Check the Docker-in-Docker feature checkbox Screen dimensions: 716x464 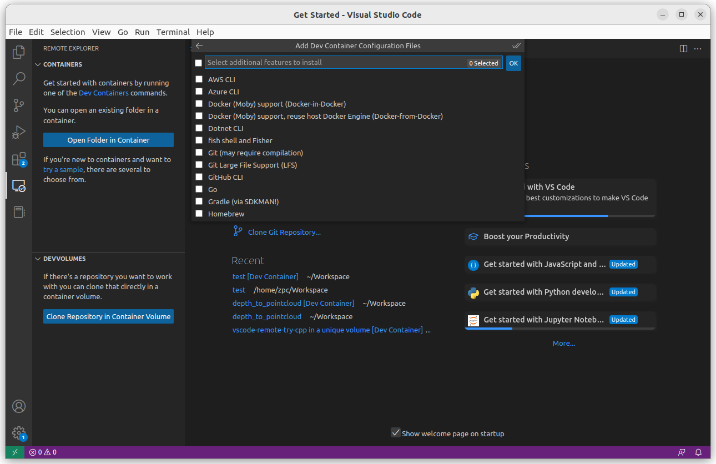pyautogui.click(x=199, y=104)
